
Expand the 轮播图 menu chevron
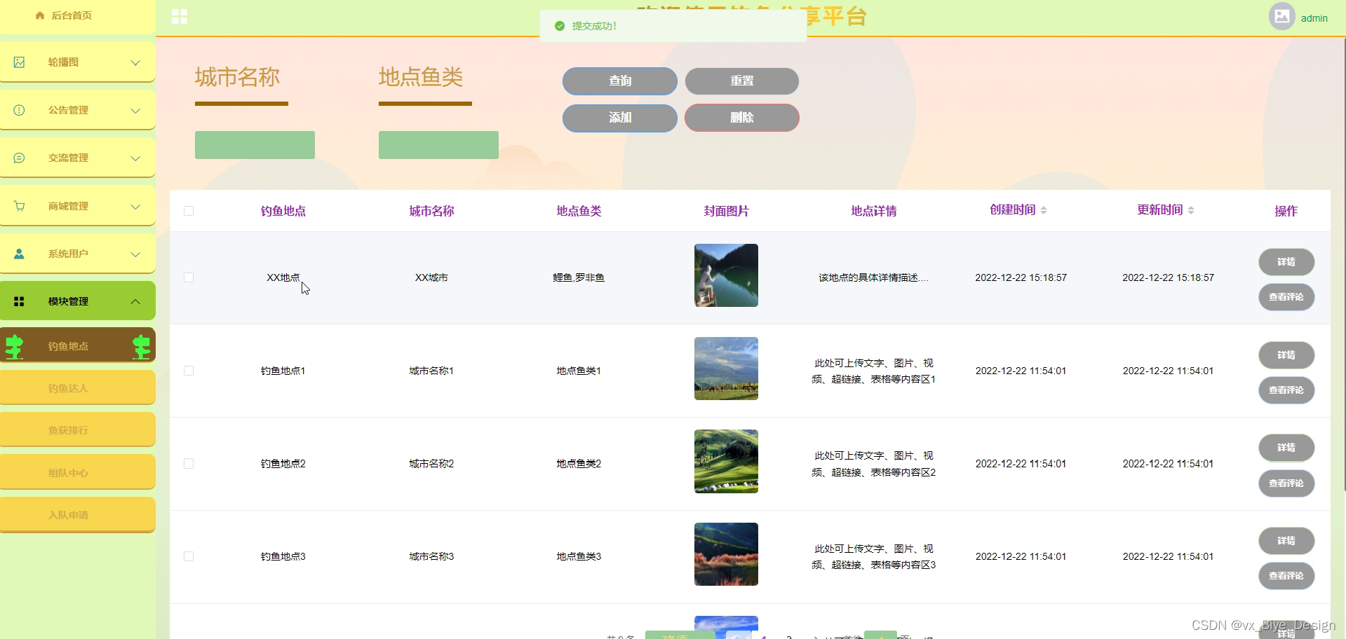point(135,62)
